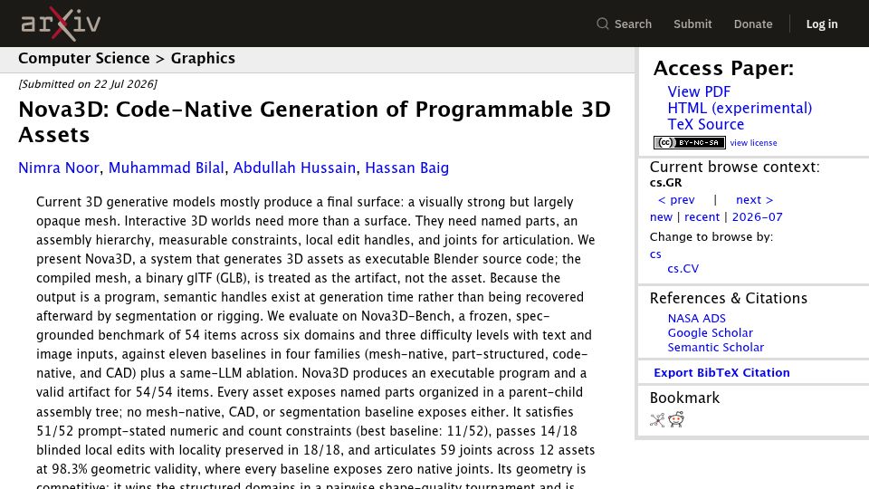Image resolution: width=869 pixels, height=489 pixels.
Task: Click the Submitted on 22 Jul 2026 text
Action: click(88, 84)
